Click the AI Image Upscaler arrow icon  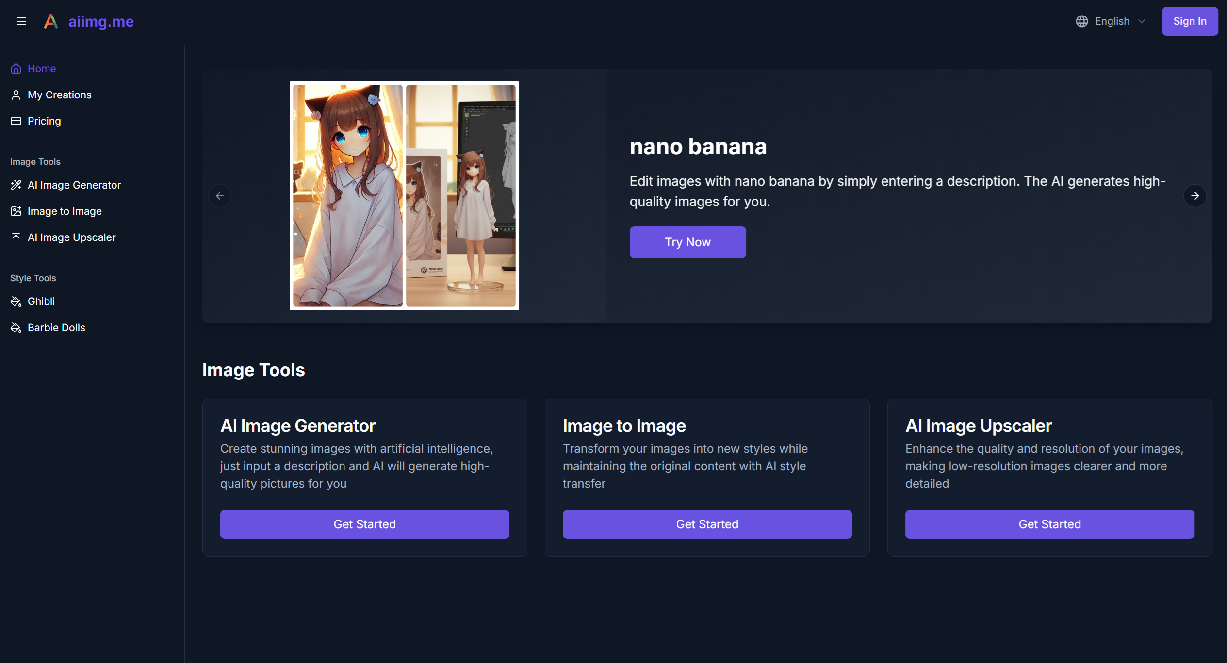click(x=16, y=237)
